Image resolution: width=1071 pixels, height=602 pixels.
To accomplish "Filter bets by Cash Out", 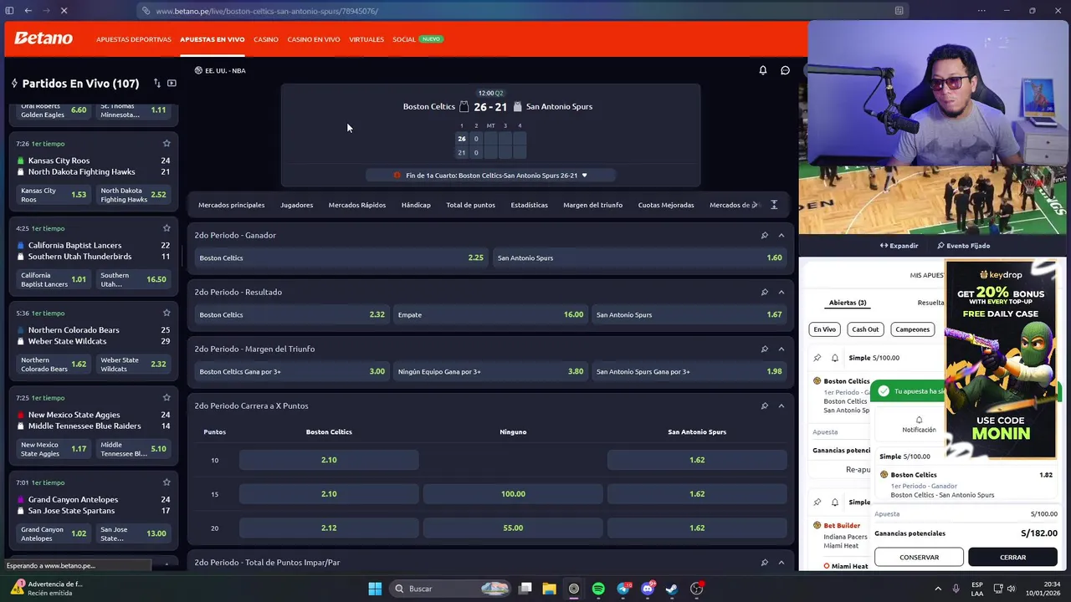I will [x=865, y=329].
